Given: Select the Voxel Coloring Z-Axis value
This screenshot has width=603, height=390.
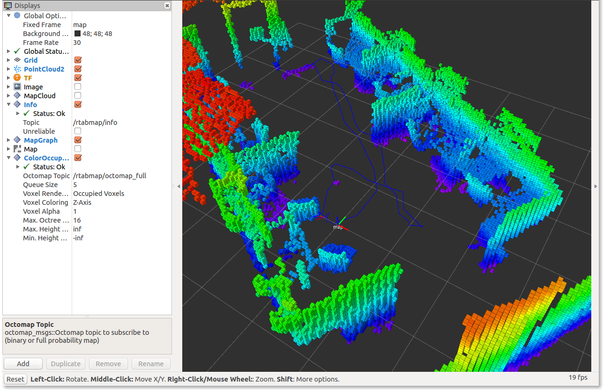Looking at the screenshot, I should tap(82, 202).
